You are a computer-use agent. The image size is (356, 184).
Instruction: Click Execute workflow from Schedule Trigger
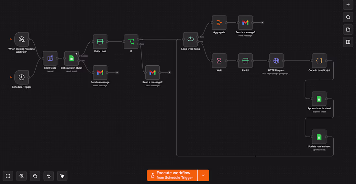pyautogui.click(x=172, y=175)
